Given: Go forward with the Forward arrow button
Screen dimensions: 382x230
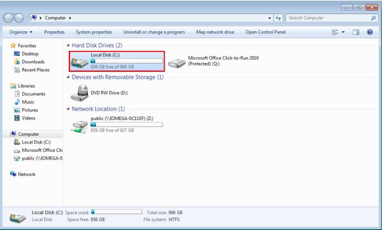Looking at the screenshot, I should tap(19, 18).
